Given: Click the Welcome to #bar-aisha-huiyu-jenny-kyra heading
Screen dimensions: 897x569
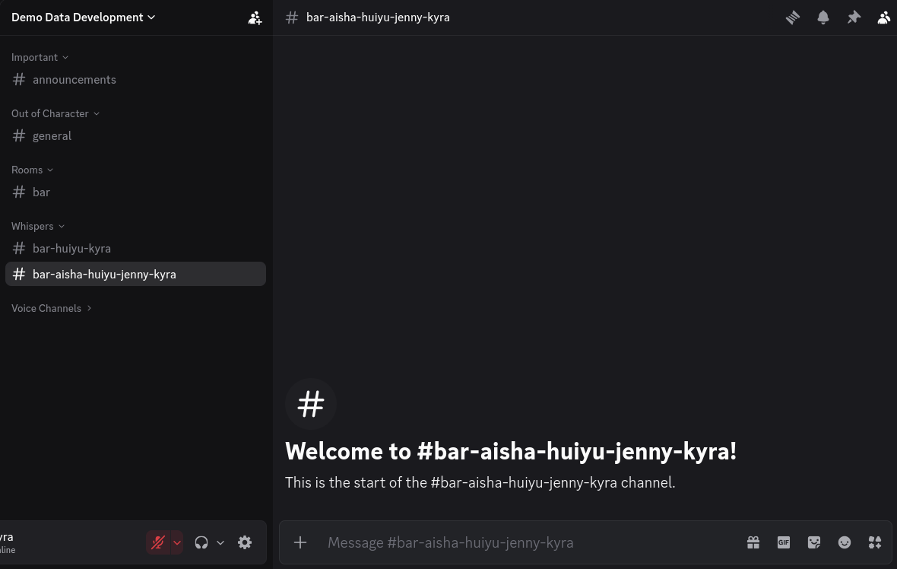Looking at the screenshot, I should tap(511, 452).
